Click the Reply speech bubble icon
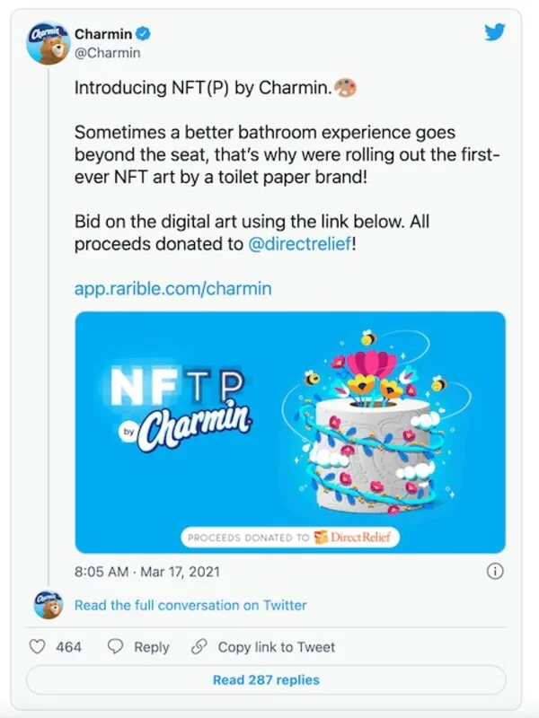This screenshot has height=718, width=539. coord(115,647)
